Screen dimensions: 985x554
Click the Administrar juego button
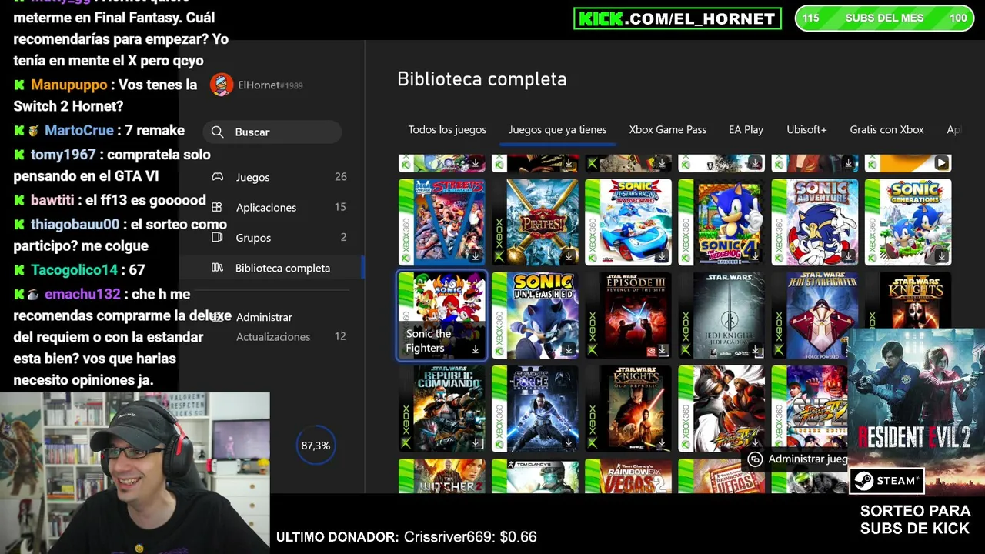point(796,459)
